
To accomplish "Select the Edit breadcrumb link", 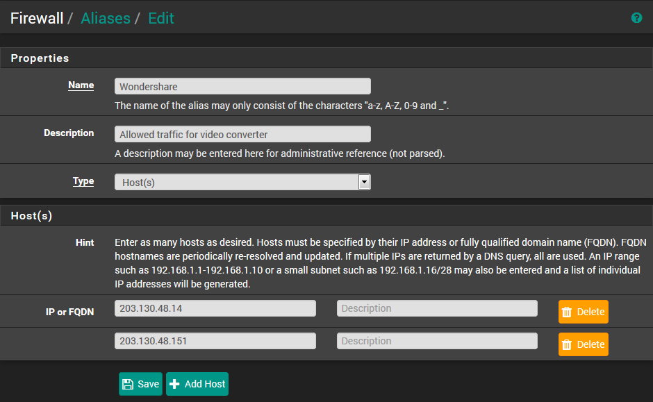I will [161, 18].
